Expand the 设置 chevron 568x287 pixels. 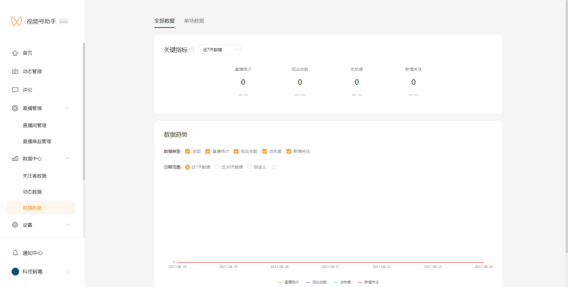pyautogui.click(x=67, y=224)
